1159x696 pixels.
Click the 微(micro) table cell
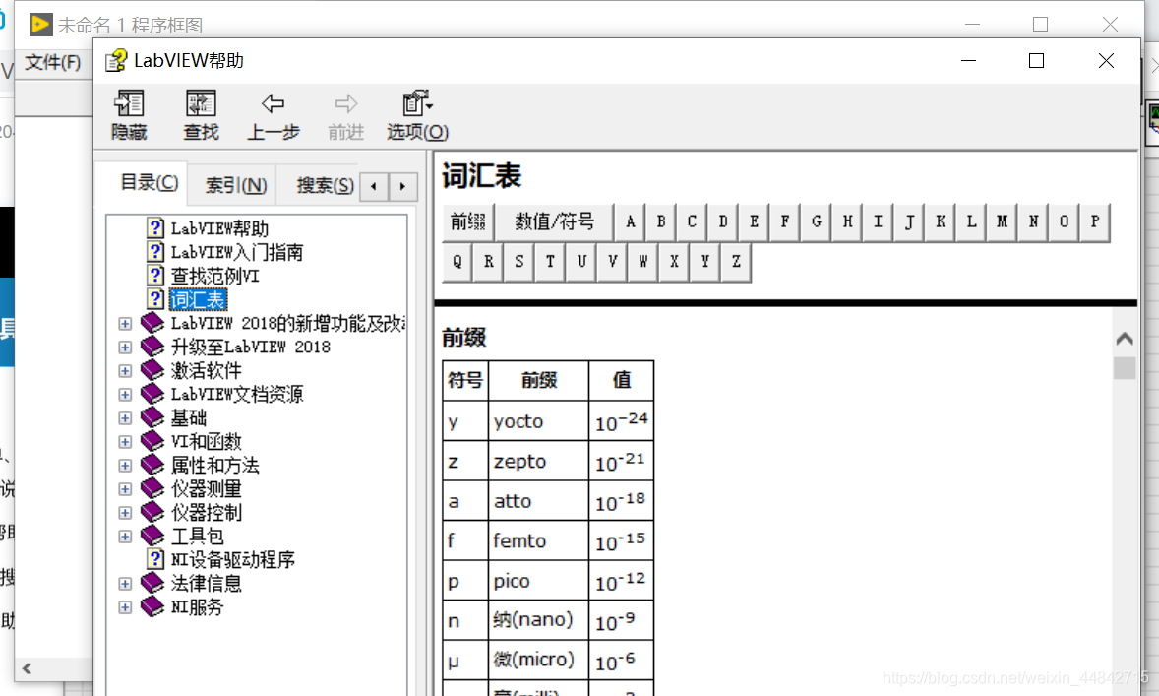(x=539, y=660)
